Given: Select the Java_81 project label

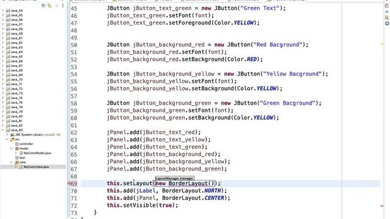Looking at the screenshot, I should click(16, 121).
